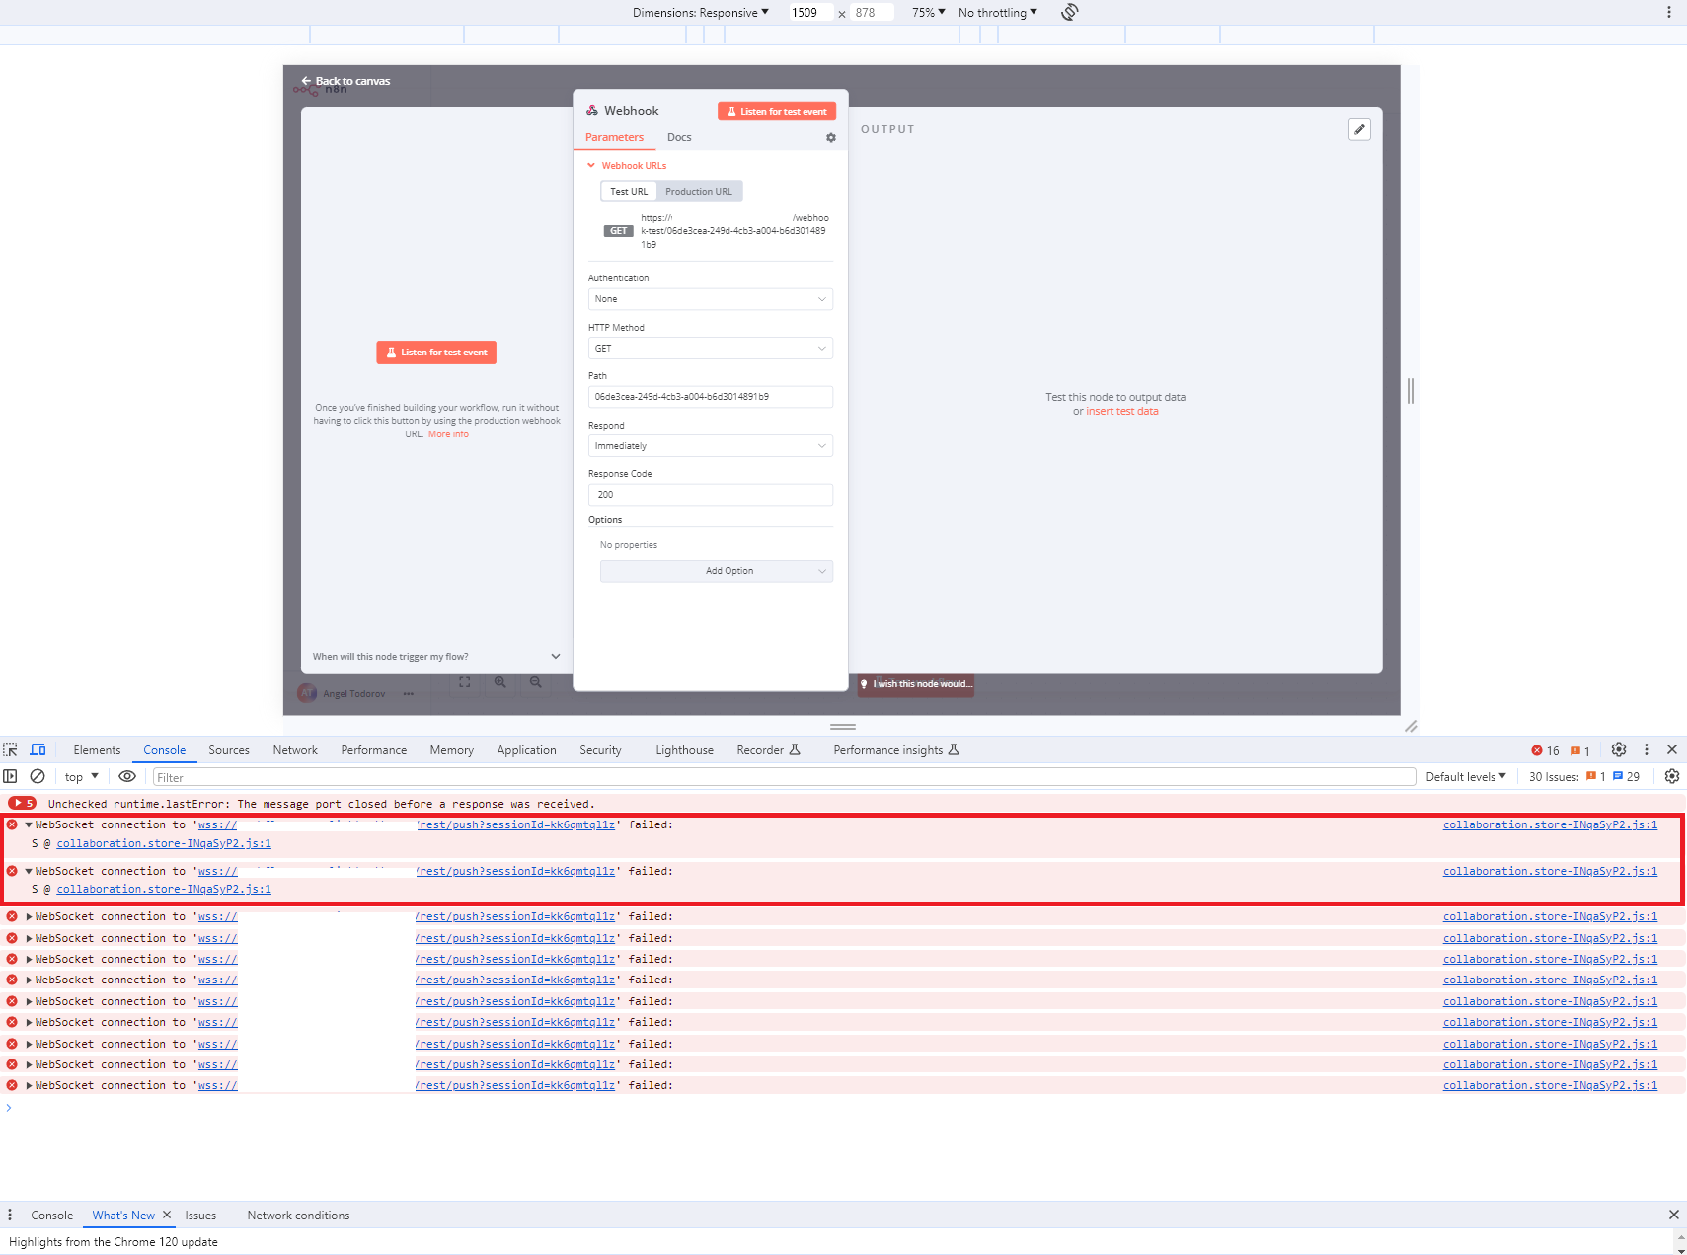Click the back arrow to return to canvas

tap(306, 81)
